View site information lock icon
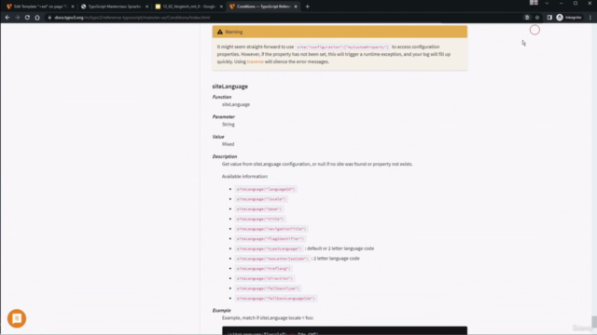 pyautogui.click(x=49, y=18)
